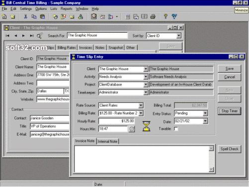Open the Notes tab in Client window
Screen dimensions: 249x187
(x=100, y=48)
